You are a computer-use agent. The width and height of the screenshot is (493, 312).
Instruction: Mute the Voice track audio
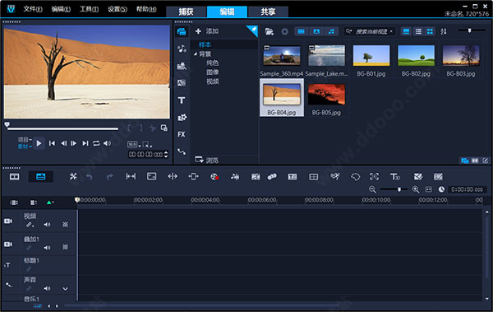click(47, 288)
